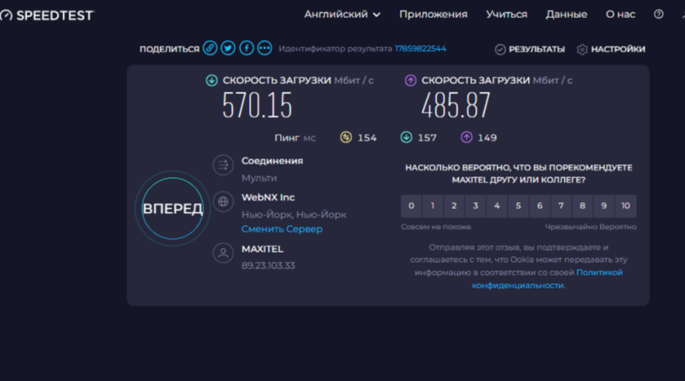Click the upload value 485.87
Image resolution: width=685 pixels, height=381 pixels.
(x=456, y=105)
